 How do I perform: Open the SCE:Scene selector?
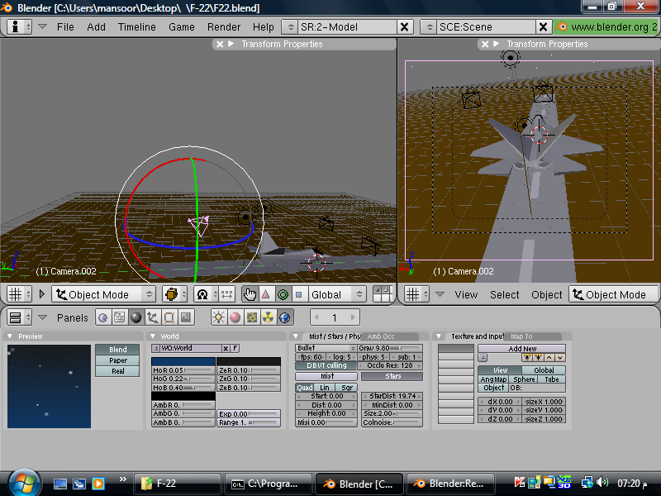coord(429,27)
